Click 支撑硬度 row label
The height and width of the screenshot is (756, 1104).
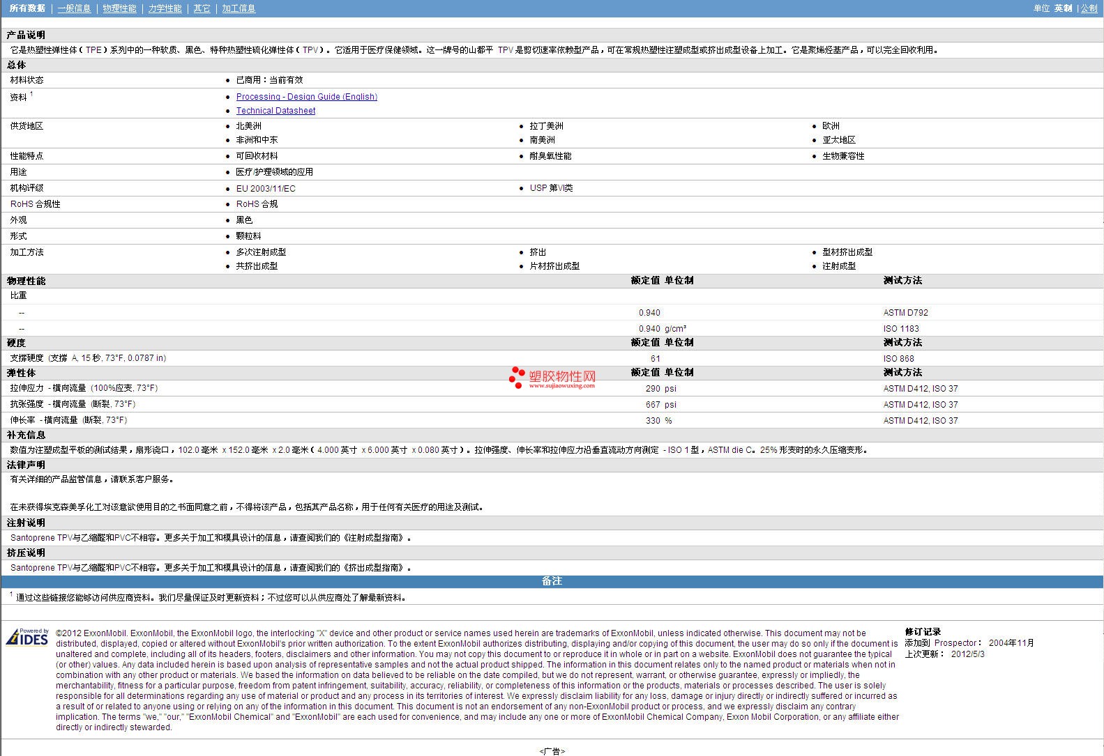(x=88, y=358)
